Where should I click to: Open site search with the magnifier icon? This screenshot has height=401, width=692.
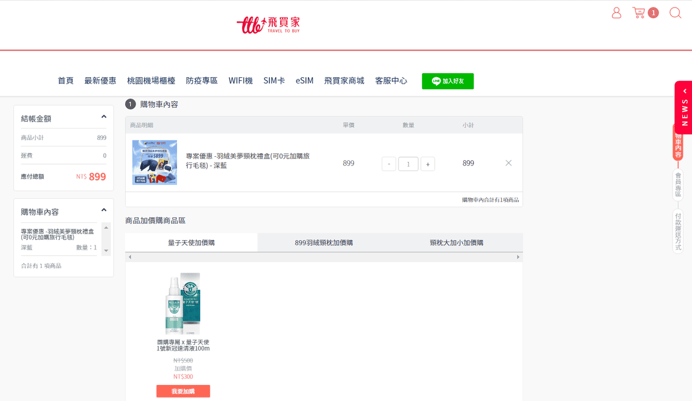point(675,13)
